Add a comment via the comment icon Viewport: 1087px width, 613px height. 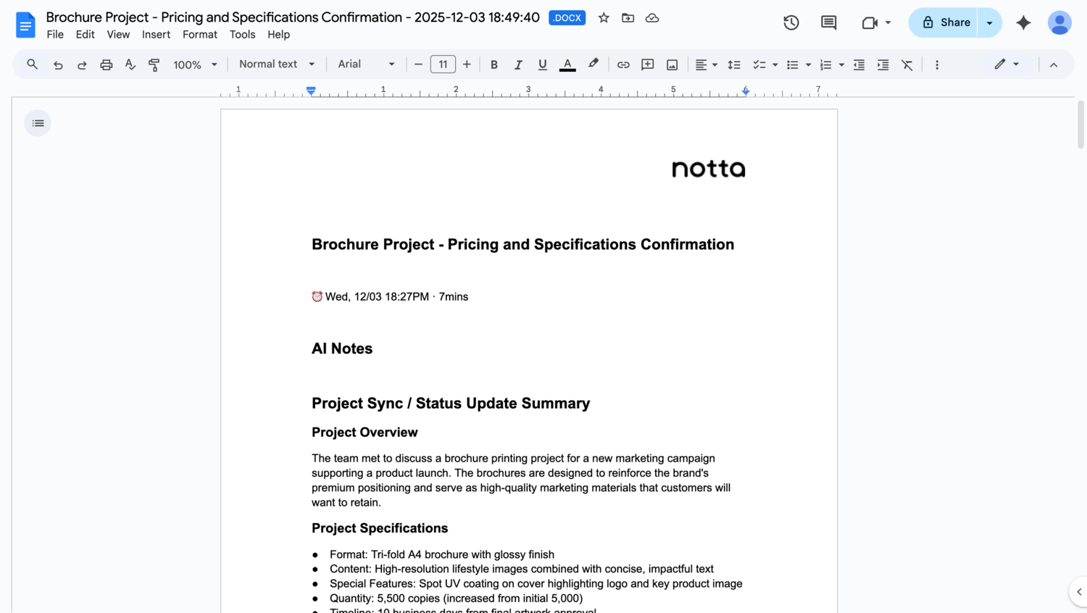pyautogui.click(x=647, y=64)
